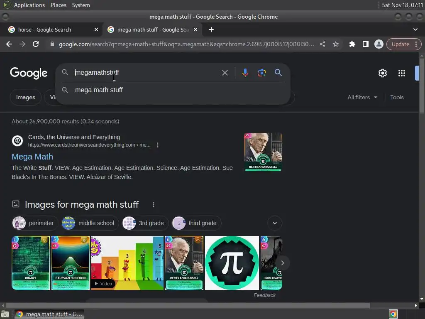
Task: Open the Bertrand Russell card in carousel
Action: point(184,263)
